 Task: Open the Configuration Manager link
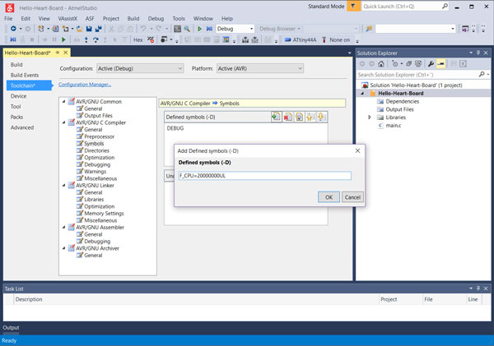pyautogui.click(x=85, y=85)
